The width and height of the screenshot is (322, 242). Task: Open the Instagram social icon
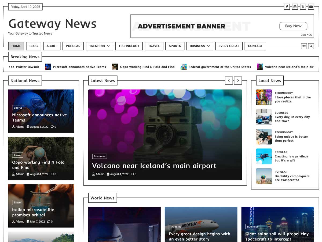[295, 7]
